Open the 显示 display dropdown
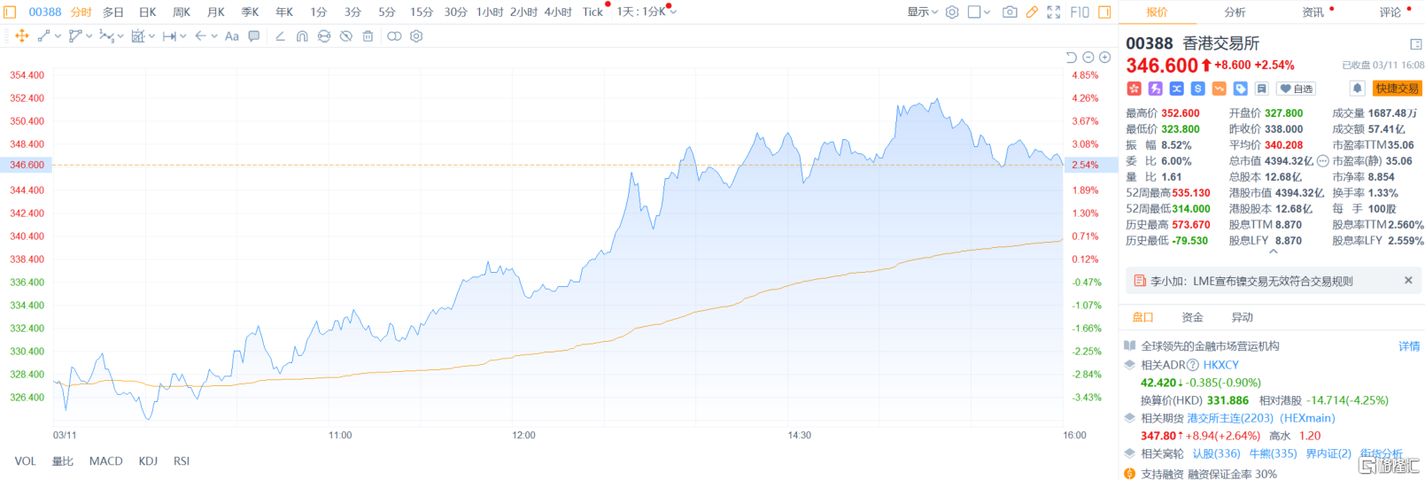Viewport: 1425px width, 480px height. tap(922, 12)
